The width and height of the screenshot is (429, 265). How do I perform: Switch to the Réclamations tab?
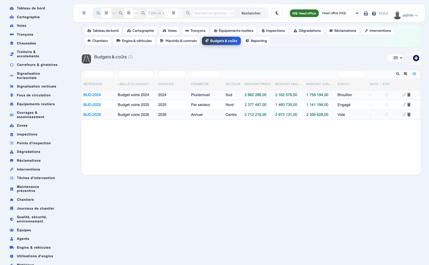pyautogui.click(x=343, y=31)
